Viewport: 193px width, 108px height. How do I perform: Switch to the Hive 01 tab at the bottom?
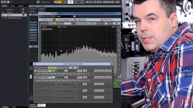42,105
